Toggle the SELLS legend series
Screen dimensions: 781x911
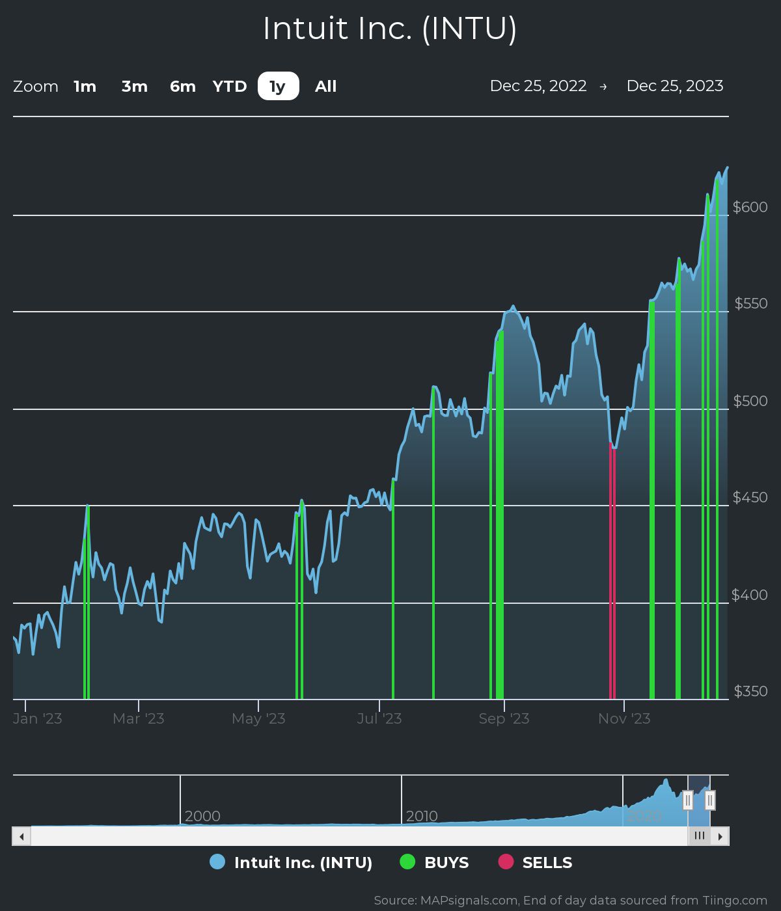(x=535, y=862)
